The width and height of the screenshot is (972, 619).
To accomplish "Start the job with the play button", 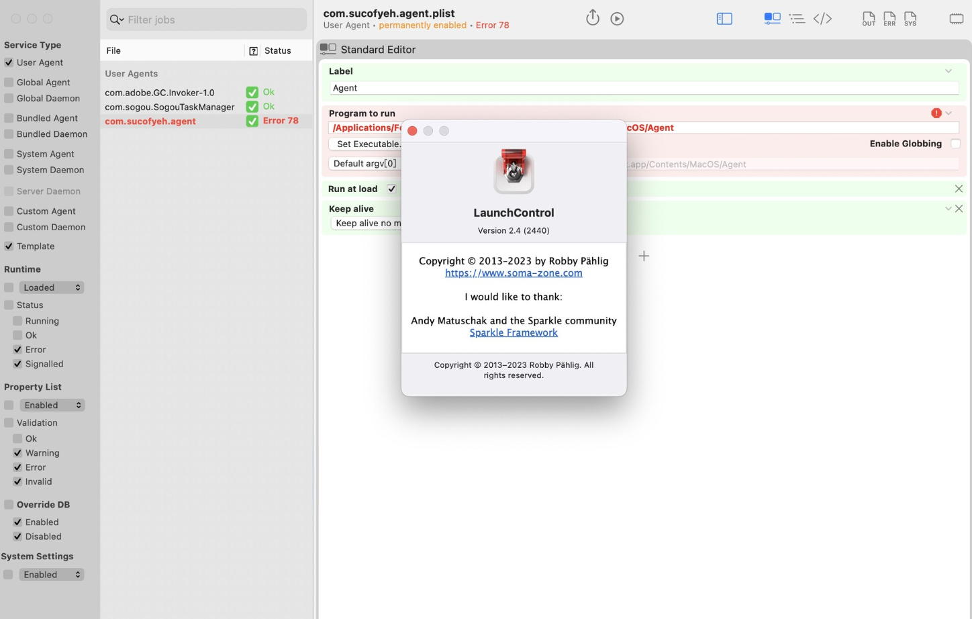I will pyautogui.click(x=617, y=18).
